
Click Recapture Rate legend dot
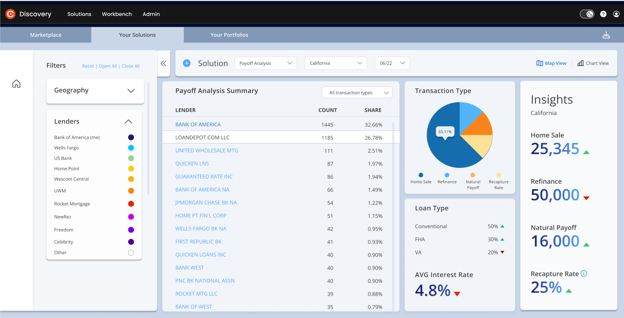coord(499,175)
